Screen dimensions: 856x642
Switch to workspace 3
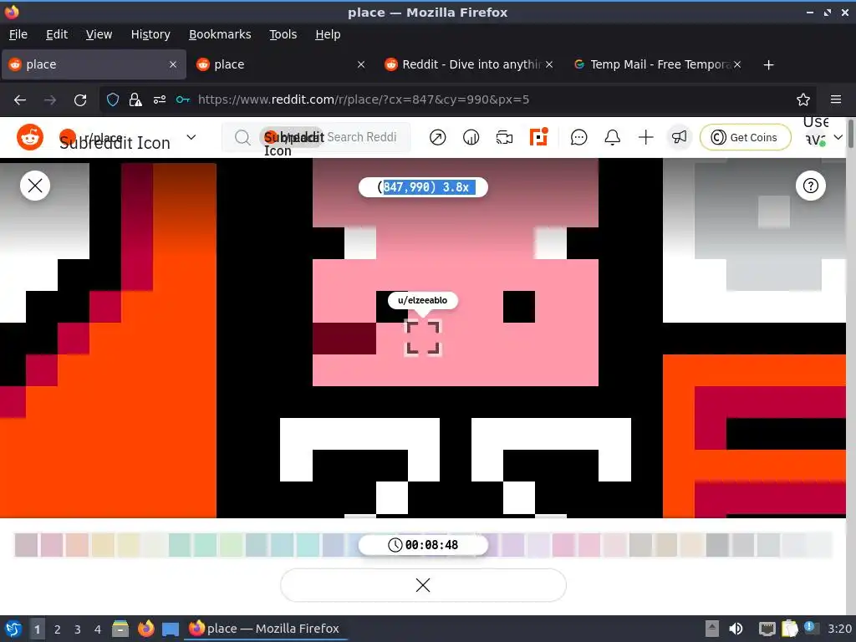[78, 629]
